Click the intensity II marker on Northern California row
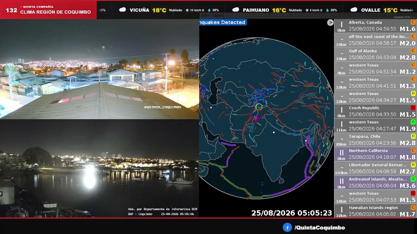 [341, 153]
